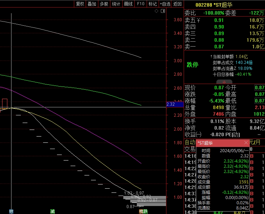Click the 总量 8498 value
265x214 pixels.
218,107
